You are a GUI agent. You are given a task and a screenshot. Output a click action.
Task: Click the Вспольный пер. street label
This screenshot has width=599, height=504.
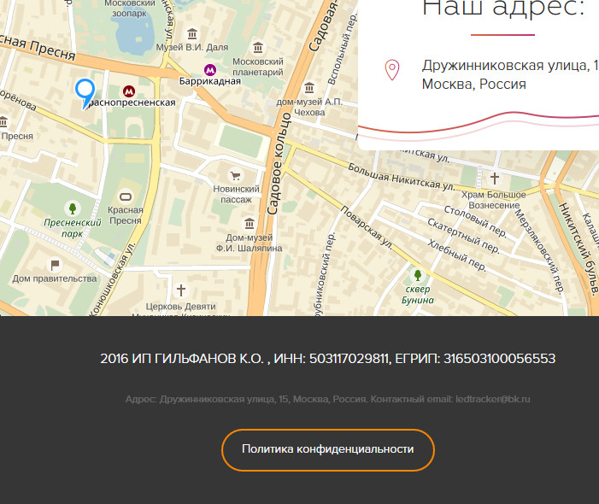[342, 49]
